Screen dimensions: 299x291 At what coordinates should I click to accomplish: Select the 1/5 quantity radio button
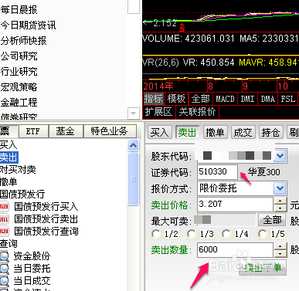(x=263, y=234)
